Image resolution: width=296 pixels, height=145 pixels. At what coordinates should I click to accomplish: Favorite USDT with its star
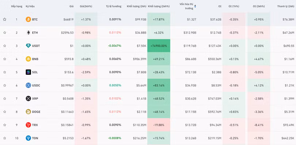(5, 46)
